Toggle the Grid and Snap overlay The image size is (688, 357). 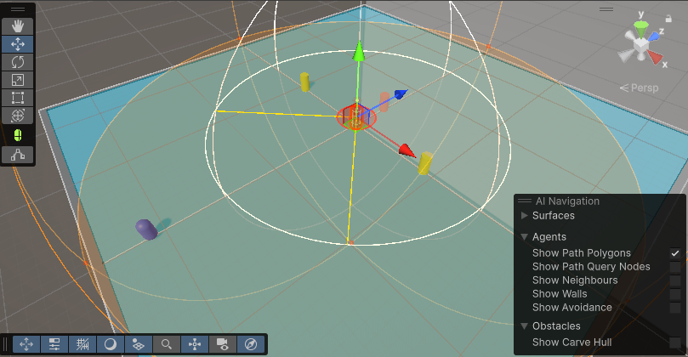point(82,344)
